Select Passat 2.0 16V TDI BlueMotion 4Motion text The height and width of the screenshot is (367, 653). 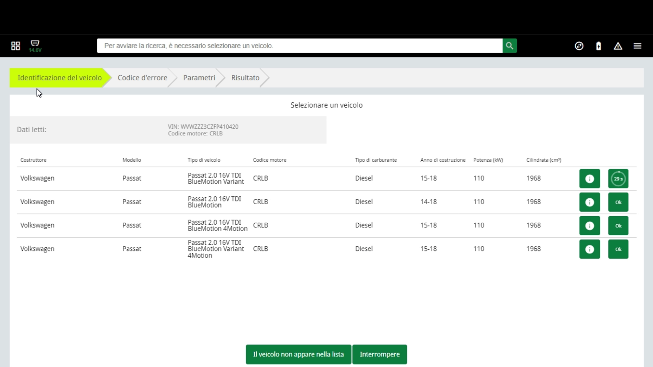(x=217, y=225)
